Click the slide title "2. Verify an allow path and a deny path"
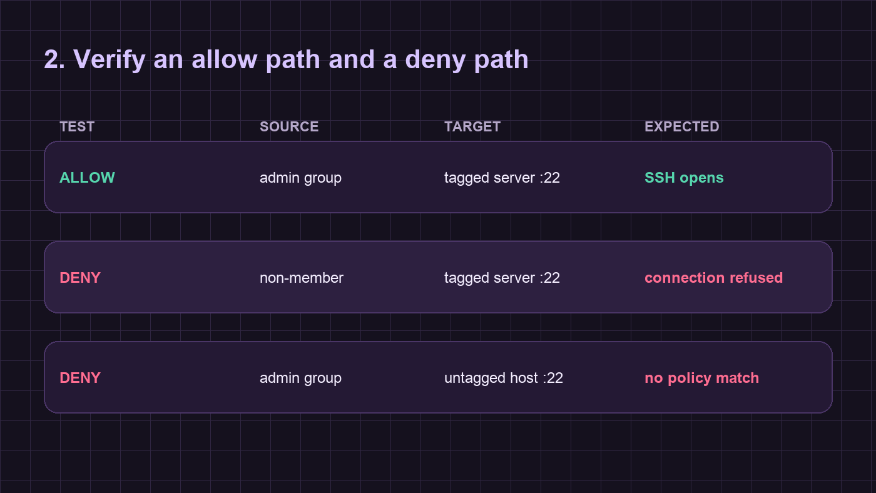Image resolution: width=876 pixels, height=493 pixels. [286, 60]
